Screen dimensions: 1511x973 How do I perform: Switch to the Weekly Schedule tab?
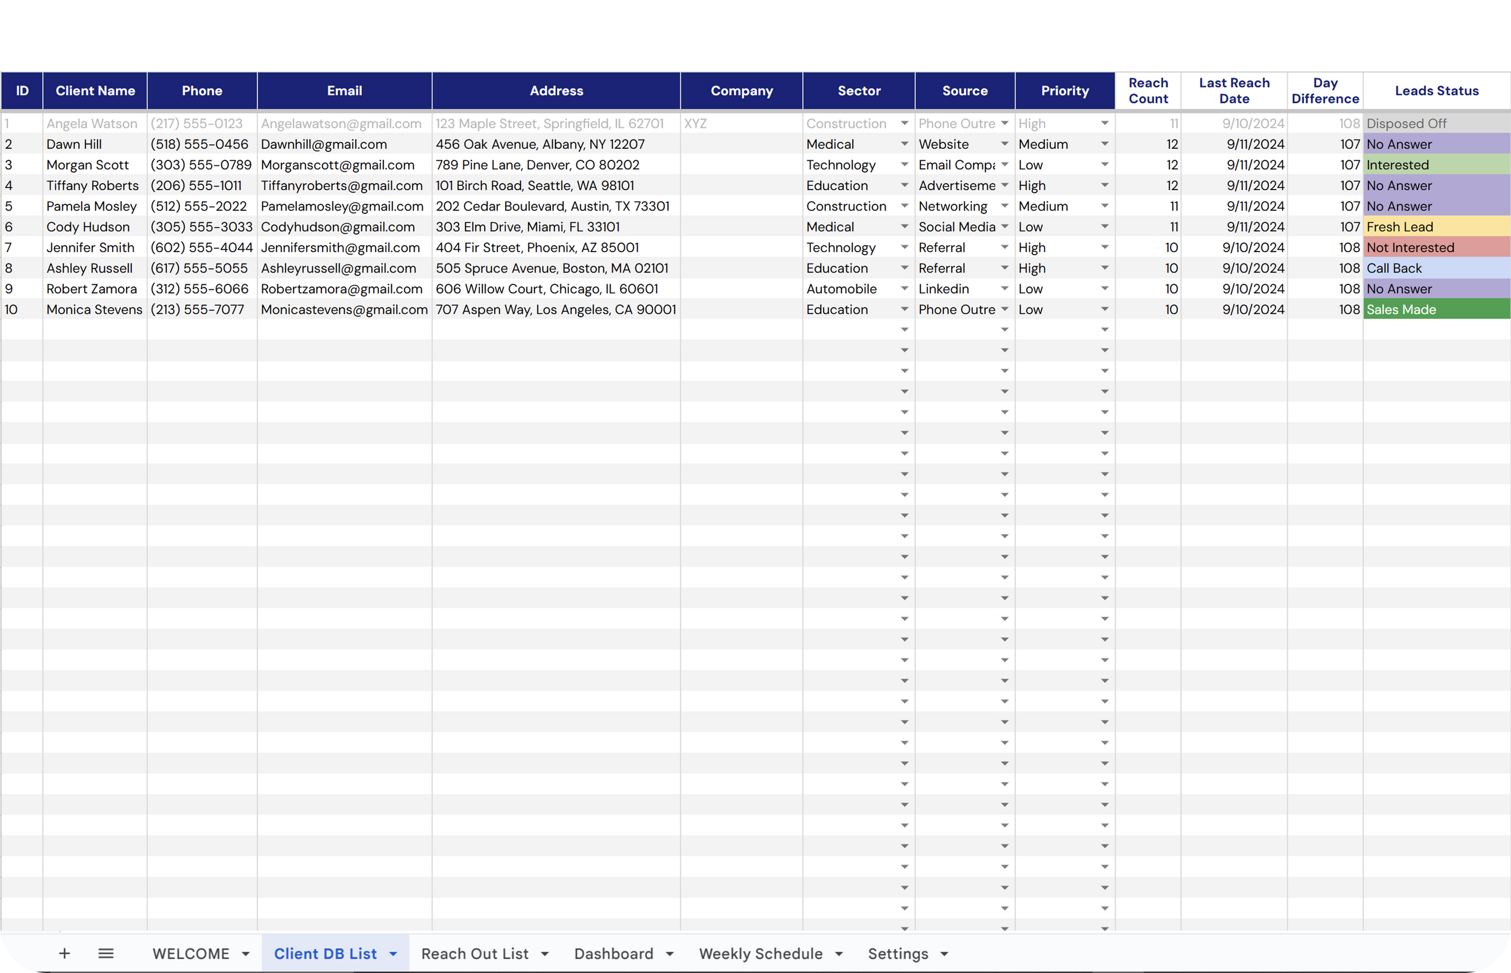(761, 953)
